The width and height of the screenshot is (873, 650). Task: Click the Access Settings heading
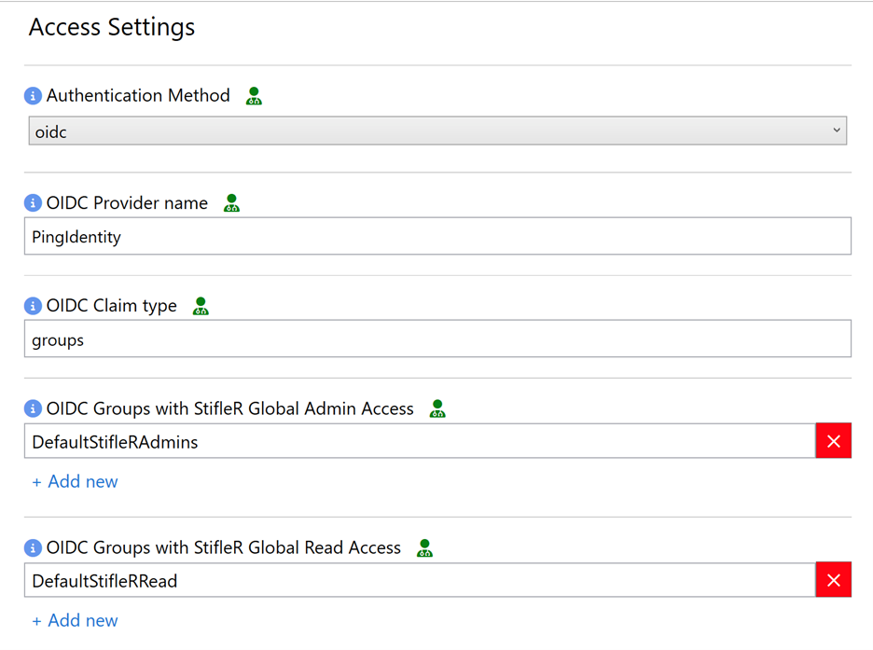coord(112,27)
